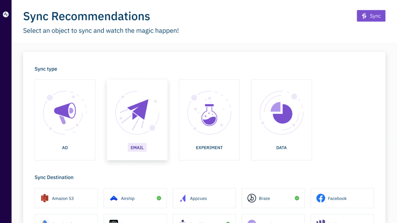Screen dimensions: 397x223
Task: Click the Appcues logo icon
Action: (183, 198)
